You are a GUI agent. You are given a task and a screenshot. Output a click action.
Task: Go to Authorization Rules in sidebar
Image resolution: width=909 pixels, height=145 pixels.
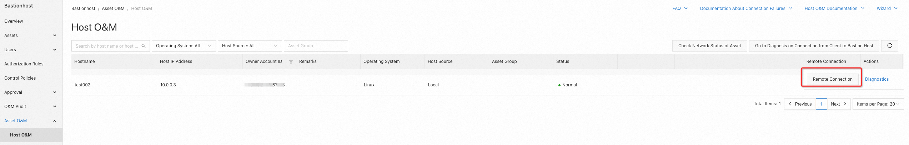(24, 64)
